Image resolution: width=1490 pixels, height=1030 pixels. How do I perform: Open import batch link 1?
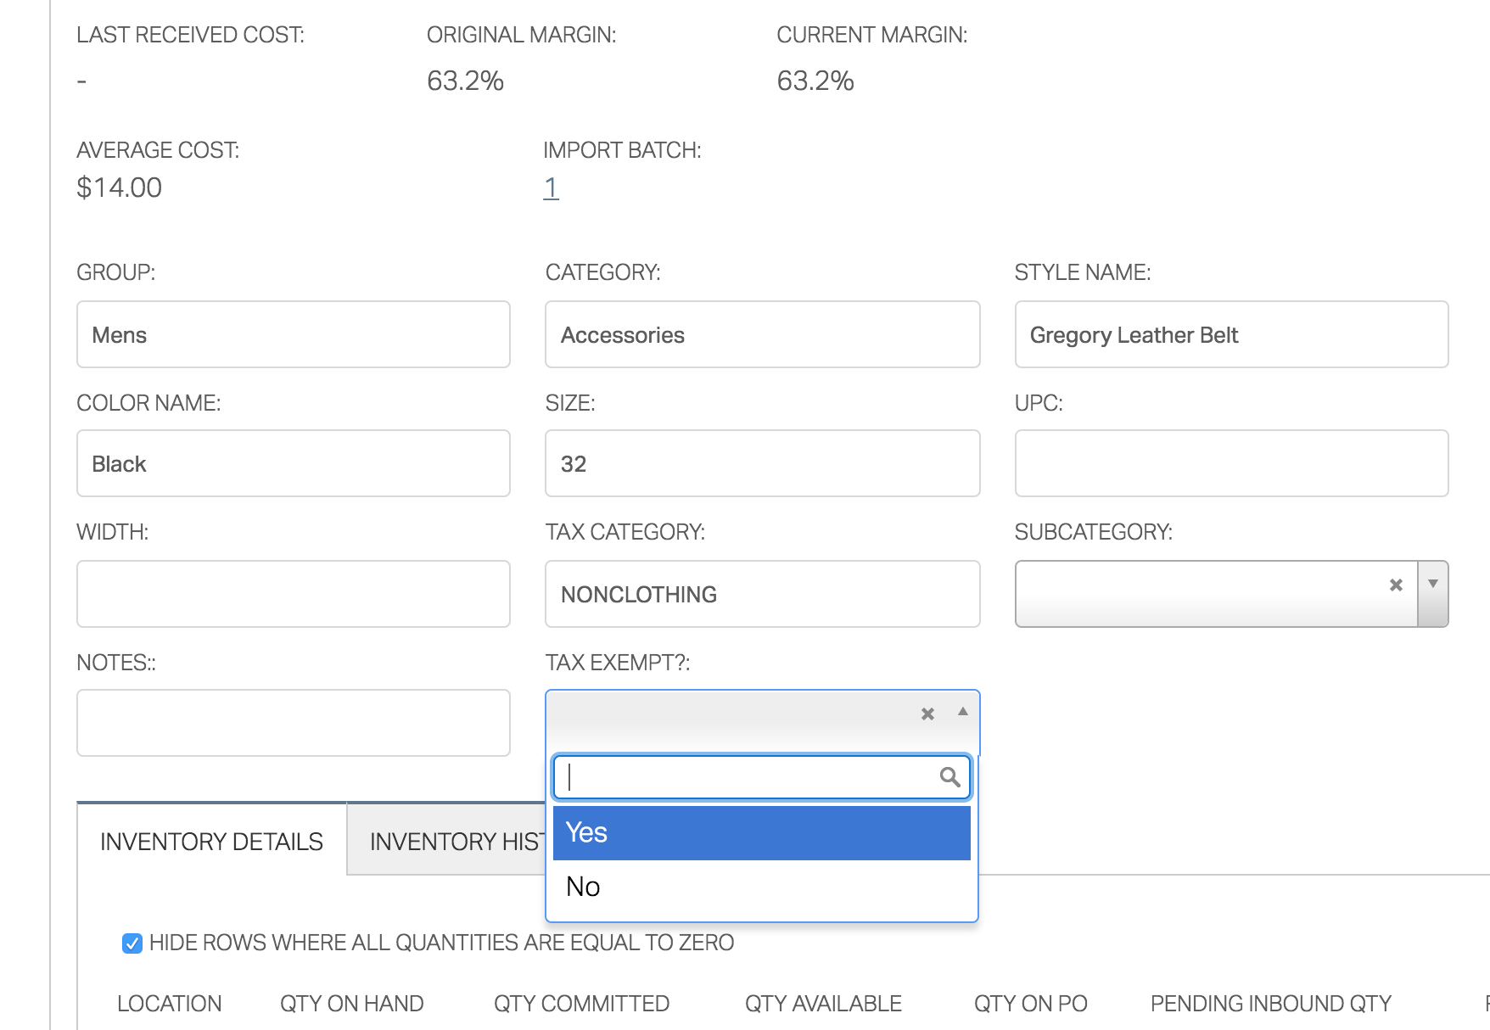[x=551, y=188]
